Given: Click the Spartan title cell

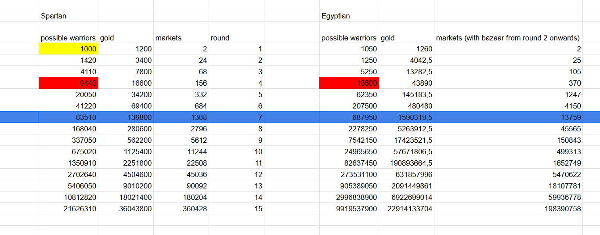Looking at the screenshot, I should (68, 16).
